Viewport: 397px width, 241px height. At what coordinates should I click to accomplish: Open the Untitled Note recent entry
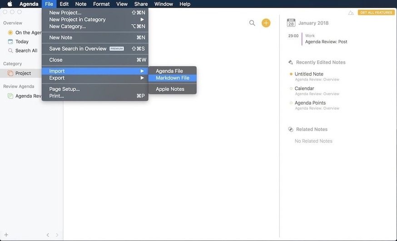pos(309,74)
